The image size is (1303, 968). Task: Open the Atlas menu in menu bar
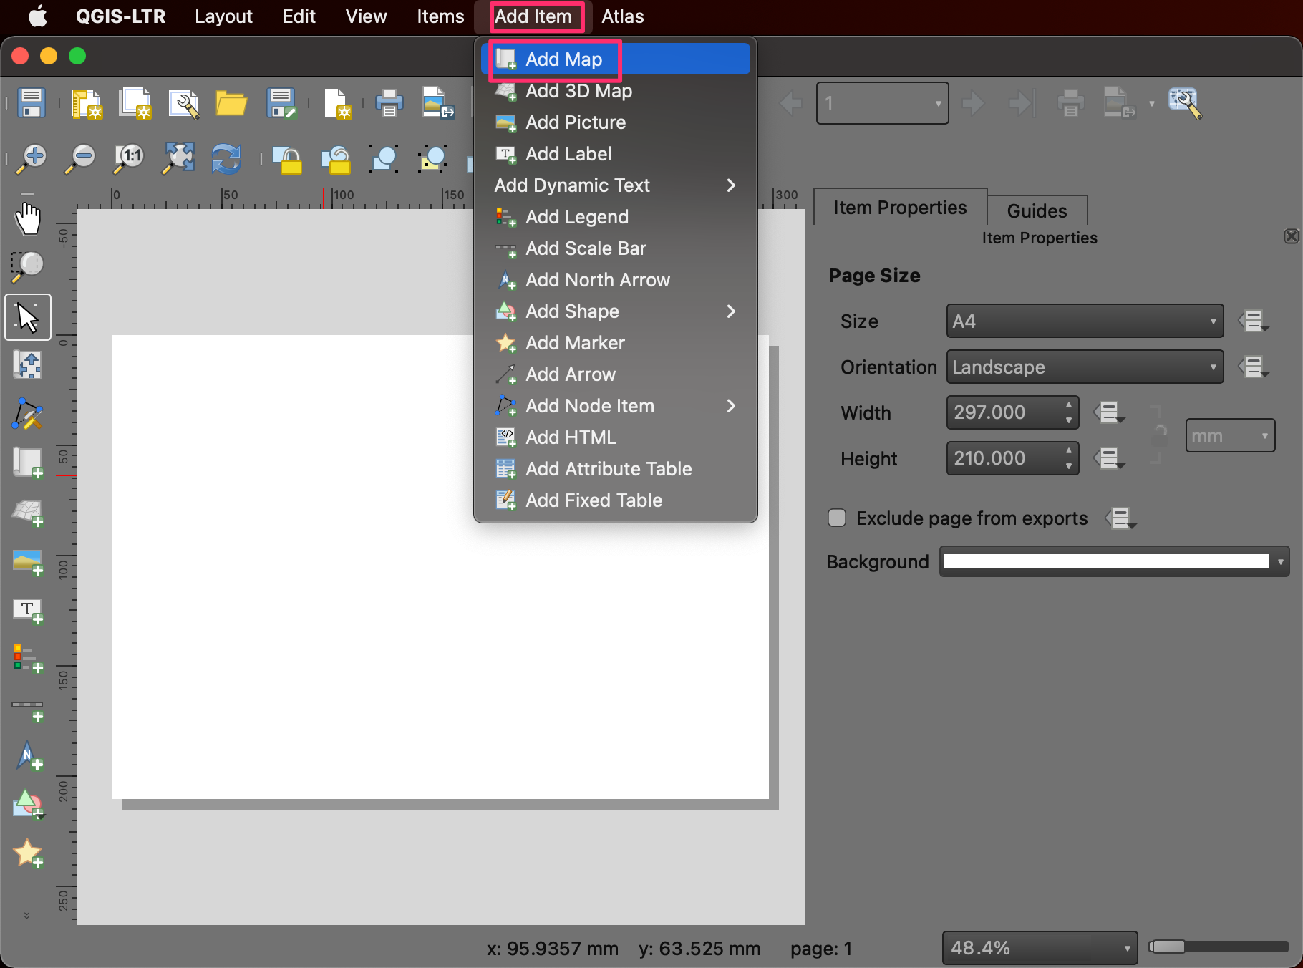click(x=622, y=16)
